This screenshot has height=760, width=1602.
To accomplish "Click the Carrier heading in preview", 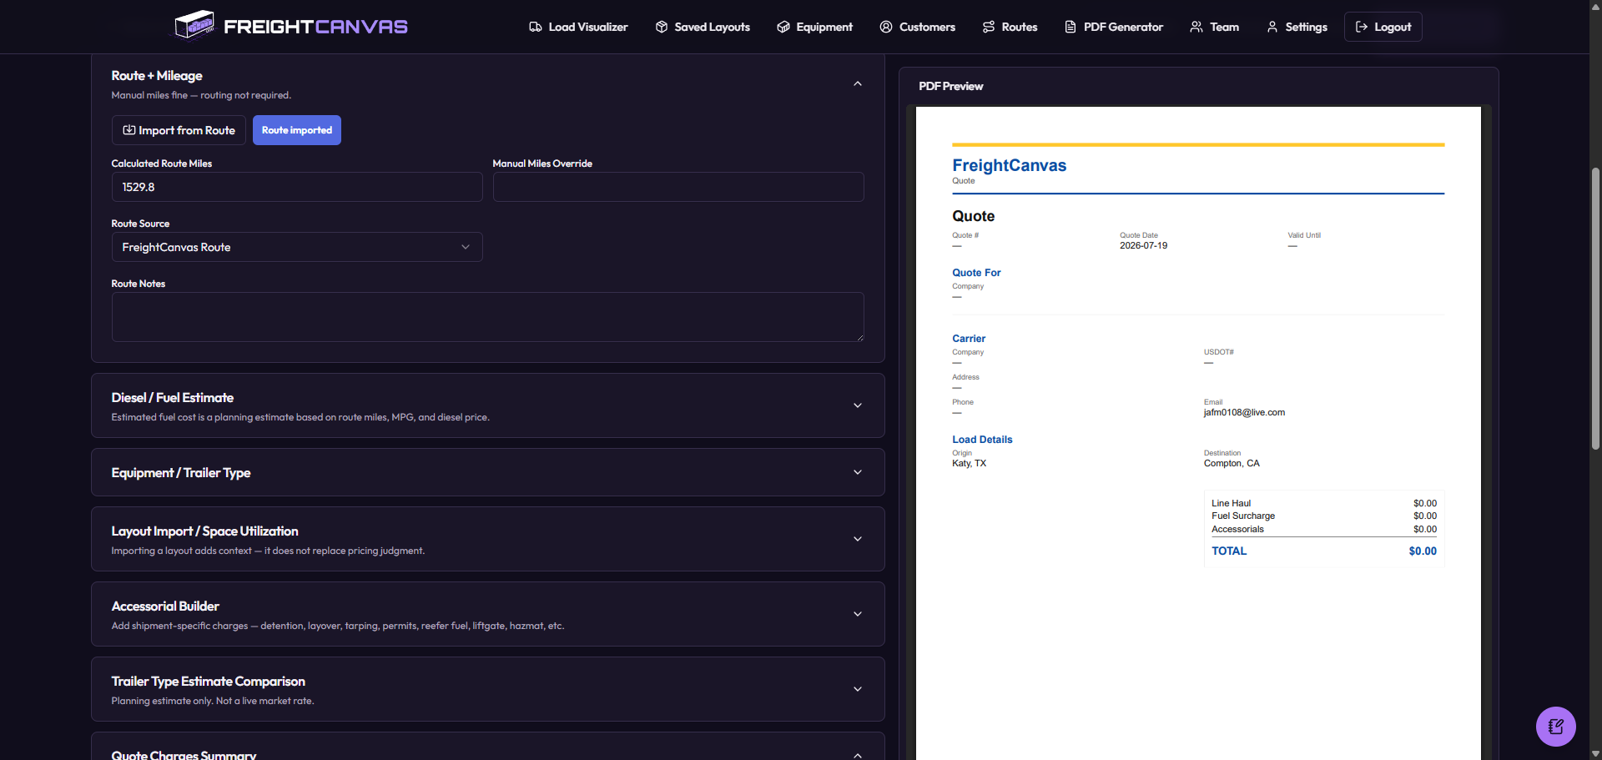I will [969, 339].
